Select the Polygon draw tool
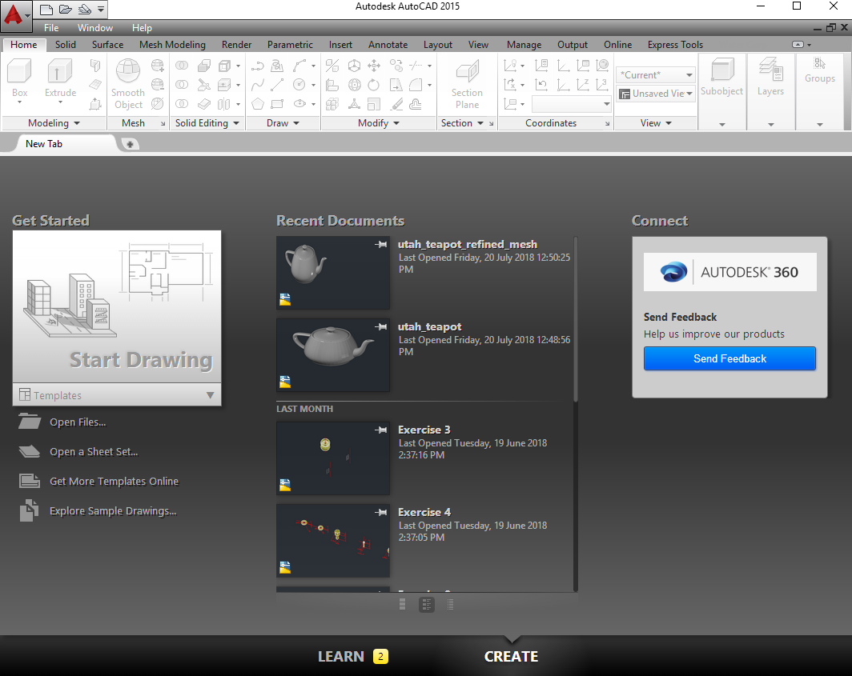The height and width of the screenshot is (676, 852). [258, 104]
